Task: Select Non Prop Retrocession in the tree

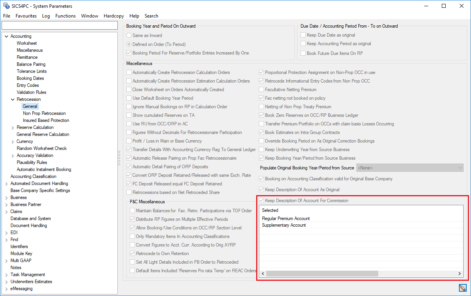Action: click(44, 113)
